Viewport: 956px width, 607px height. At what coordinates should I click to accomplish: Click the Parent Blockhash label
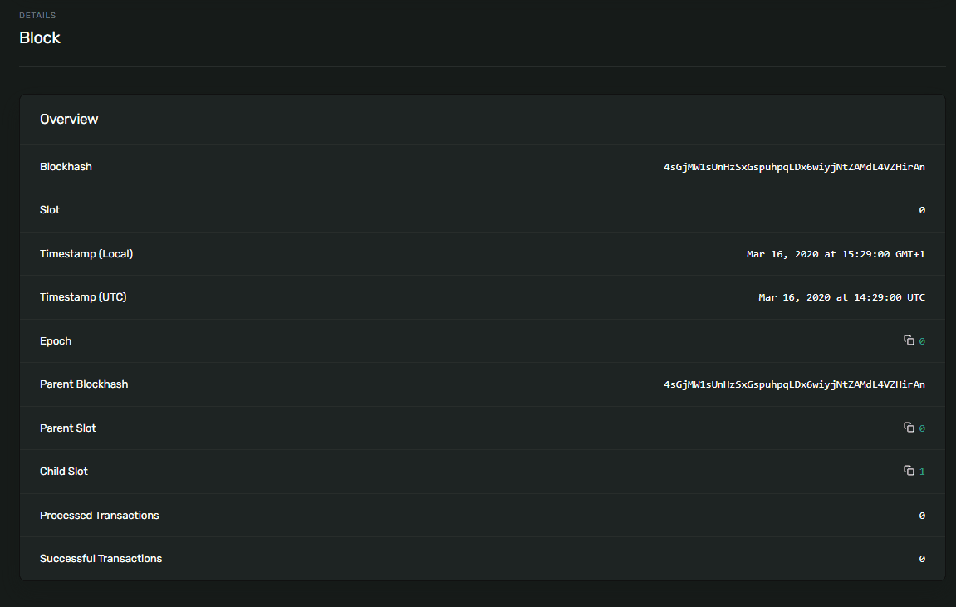tap(84, 384)
